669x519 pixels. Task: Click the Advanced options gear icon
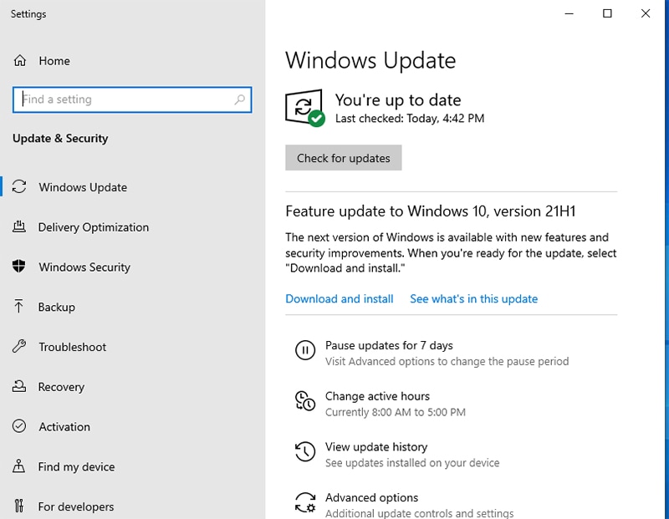(x=305, y=503)
